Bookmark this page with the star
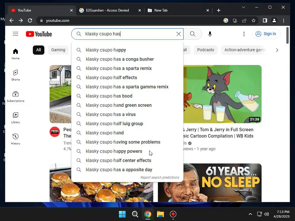Viewport: 295px width, 221px height. [254, 20]
